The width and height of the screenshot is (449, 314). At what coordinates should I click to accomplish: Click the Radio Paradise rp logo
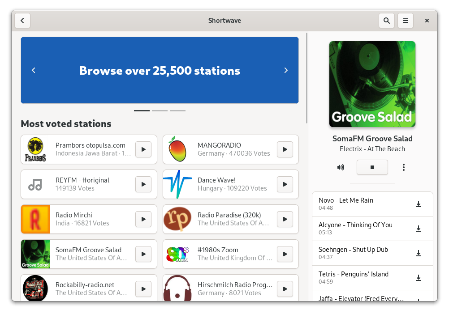[x=177, y=219]
